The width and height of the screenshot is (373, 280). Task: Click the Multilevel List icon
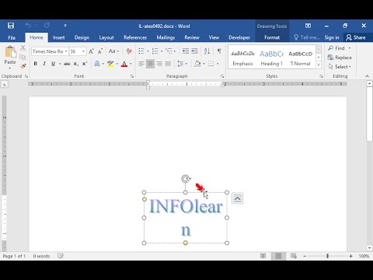click(169, 51)
